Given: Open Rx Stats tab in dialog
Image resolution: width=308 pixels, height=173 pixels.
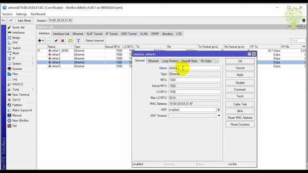Looking at the screenshot, I should [x=206, y=61].
